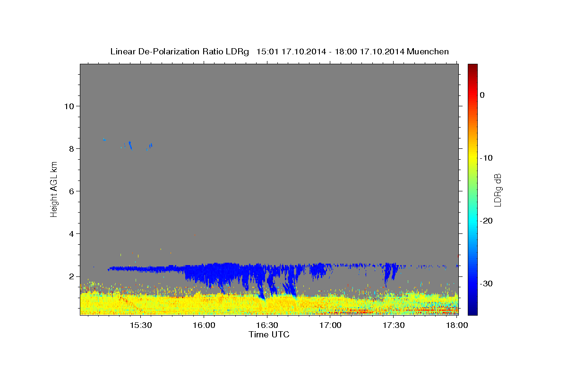Click the plot title 'Linear De-Polarization Ratio LDRg'
The image size is (567, 378).
pos(180,52)
